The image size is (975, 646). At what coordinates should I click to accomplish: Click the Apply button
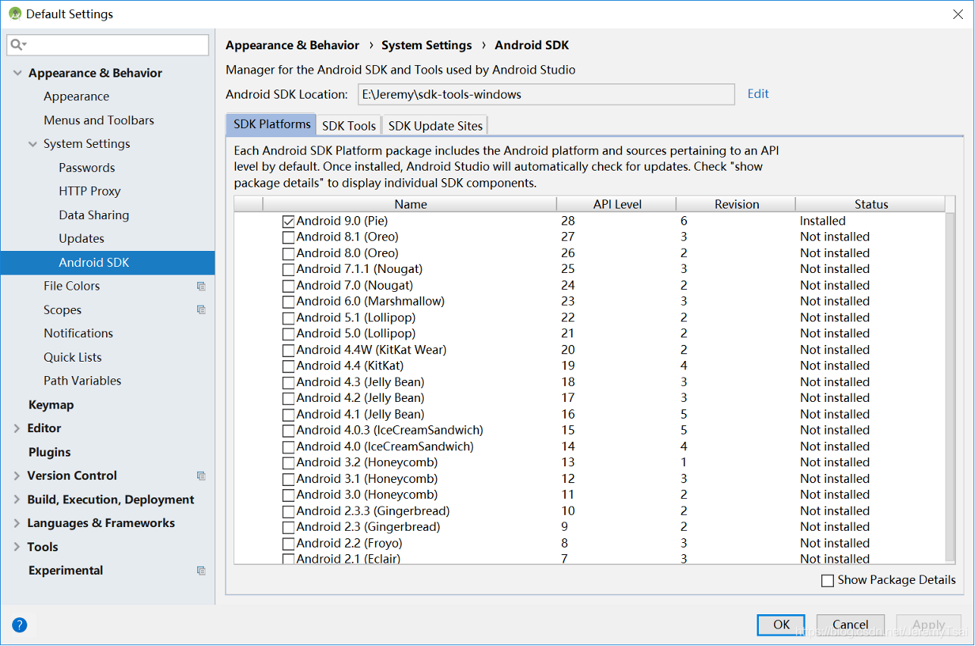[929, 625]
